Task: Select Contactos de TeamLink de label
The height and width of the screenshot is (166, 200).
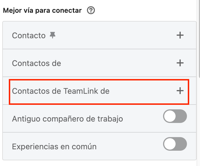Action: coord(61,91)
